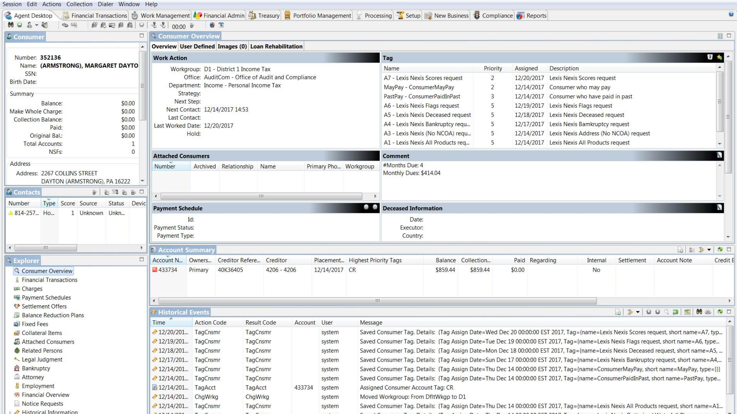Image resolution: width=737 pixels, height=414 pixels.
Task: Click the binoculars search icon in main toolbar
Action: point(11,25)
